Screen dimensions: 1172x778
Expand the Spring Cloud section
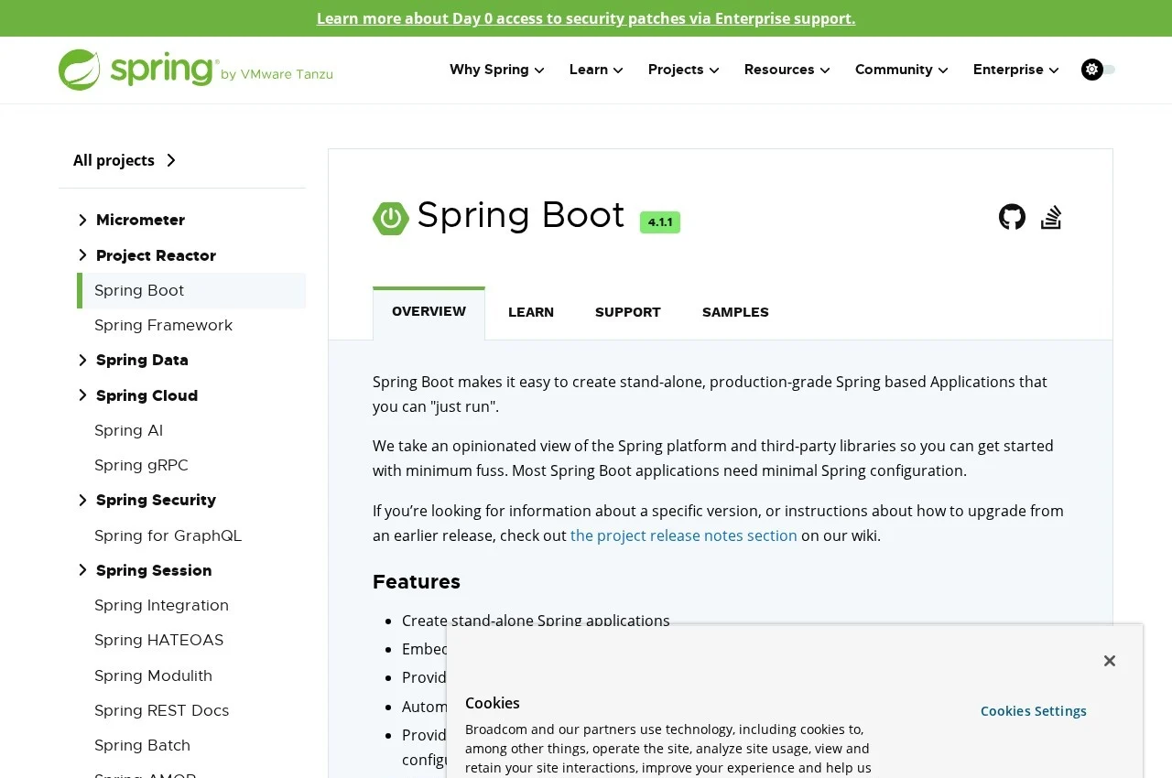coord(82,395)
